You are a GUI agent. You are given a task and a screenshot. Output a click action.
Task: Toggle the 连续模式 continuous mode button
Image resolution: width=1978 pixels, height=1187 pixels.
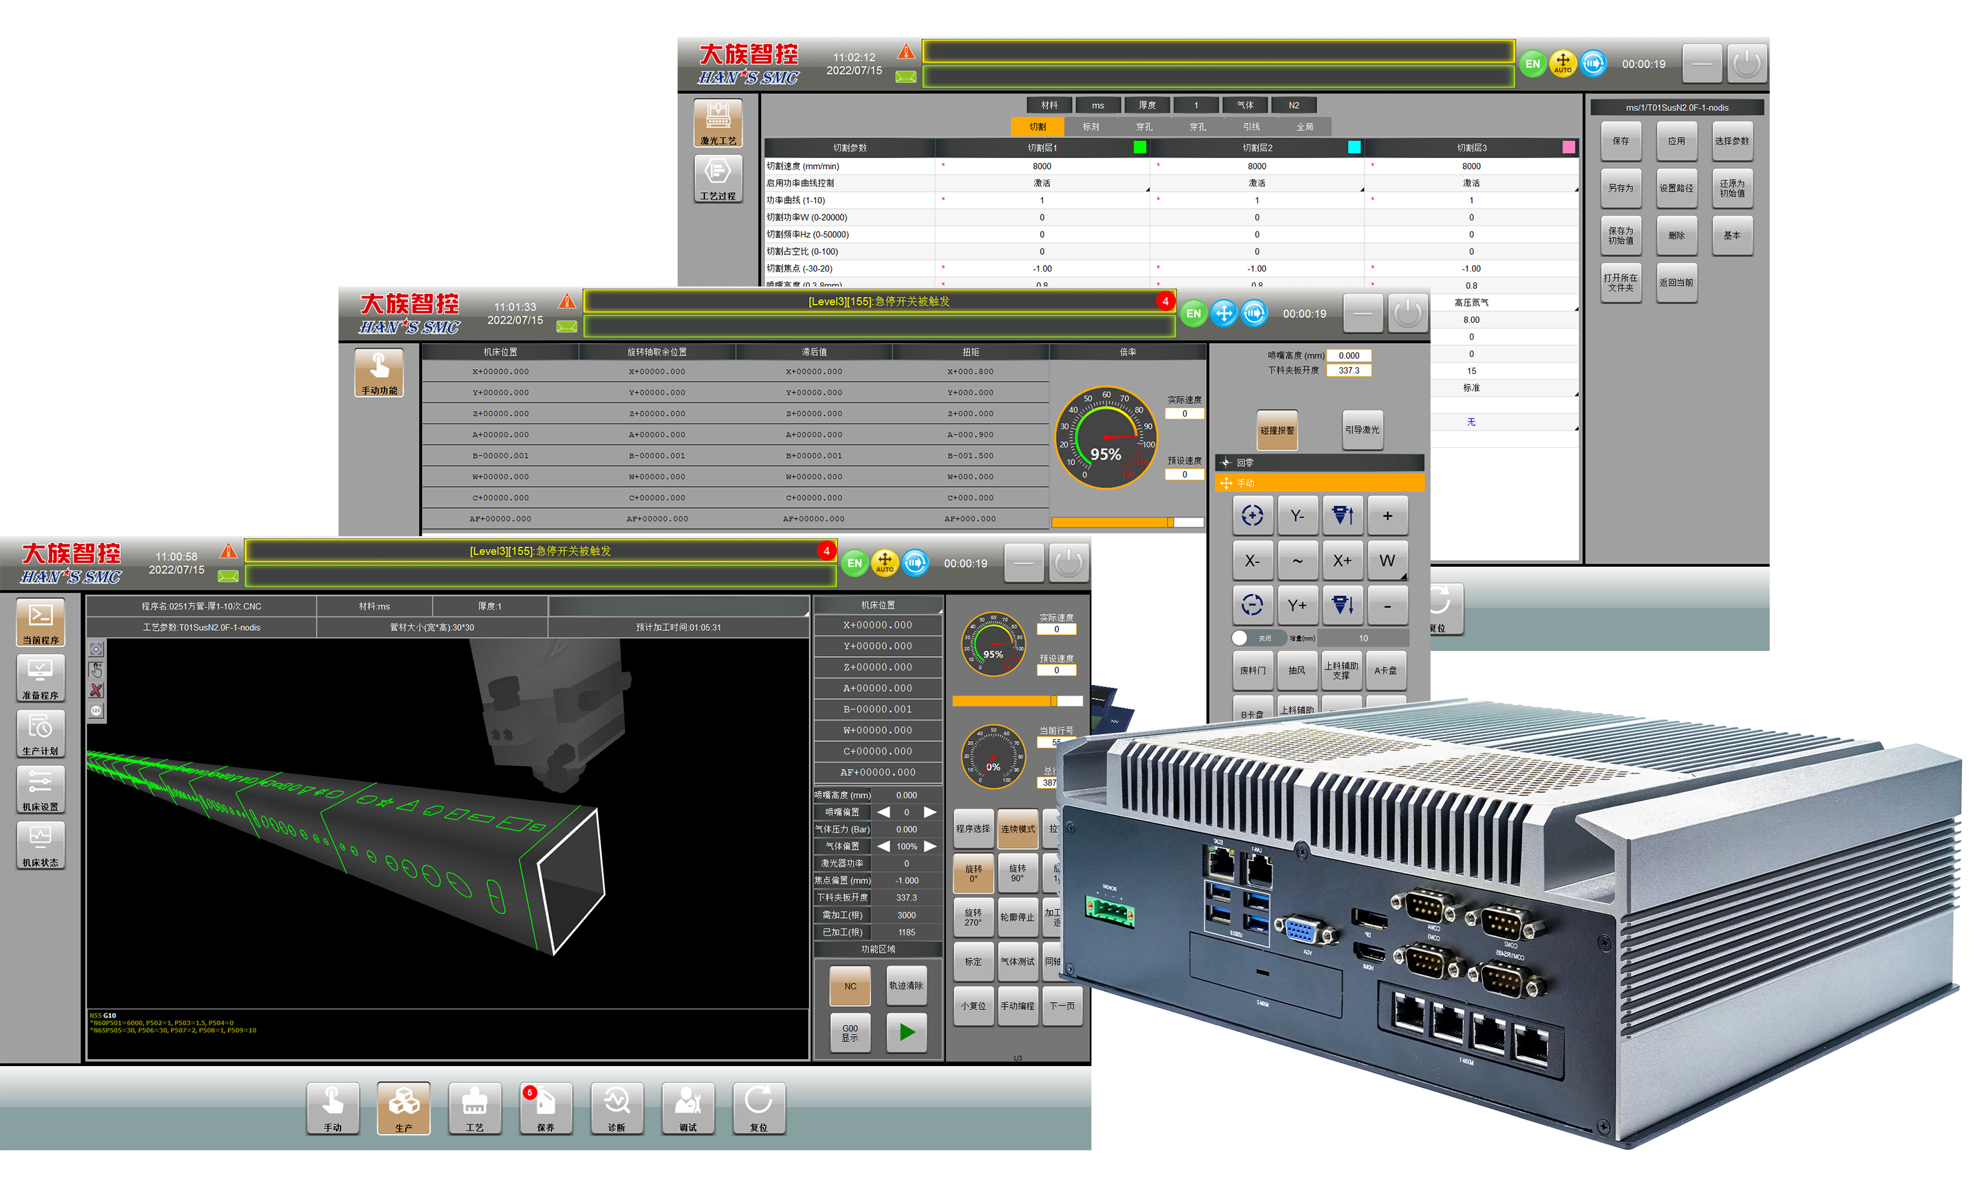click(1017, 828)
